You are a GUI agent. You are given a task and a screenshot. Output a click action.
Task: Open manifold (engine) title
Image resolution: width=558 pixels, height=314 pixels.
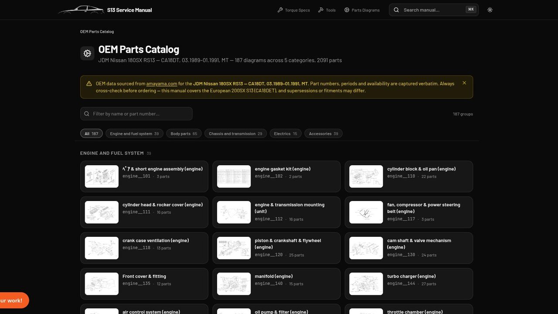click(x=274, y=276)
